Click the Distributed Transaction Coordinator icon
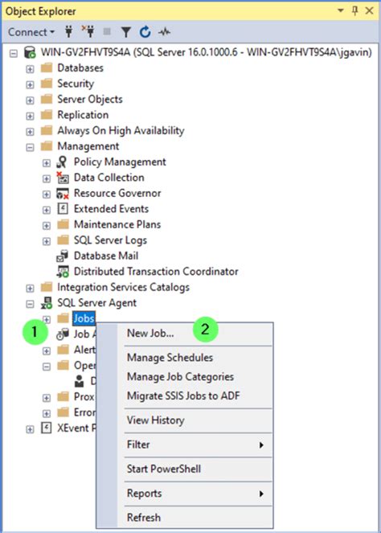Screen dimensions: 381x533 (63, 272)
